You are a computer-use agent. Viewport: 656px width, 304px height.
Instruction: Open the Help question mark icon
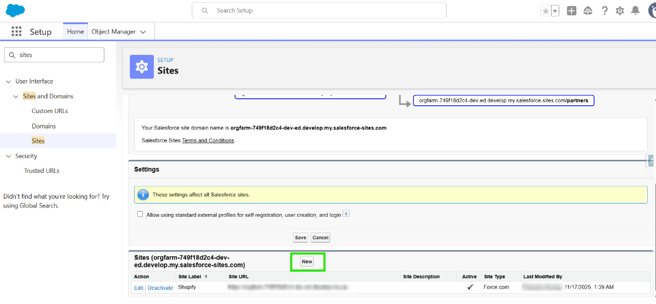point(604,11)
